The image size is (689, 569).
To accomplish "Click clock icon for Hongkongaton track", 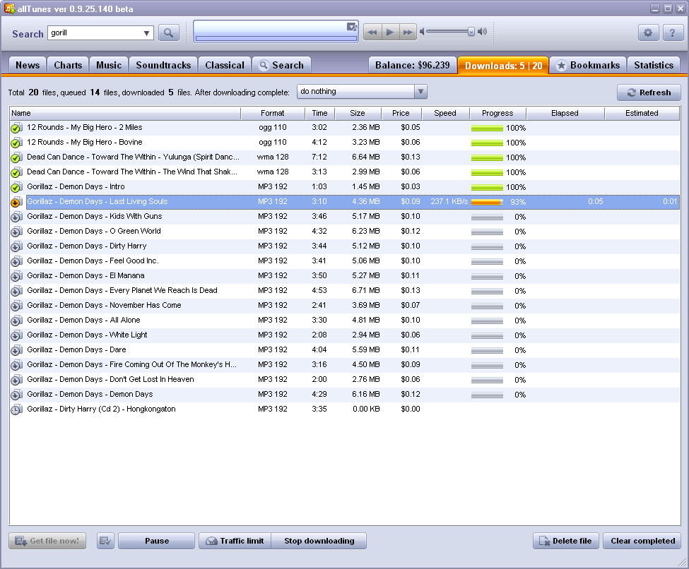I will pyautogui.click(x=16, y=409).
